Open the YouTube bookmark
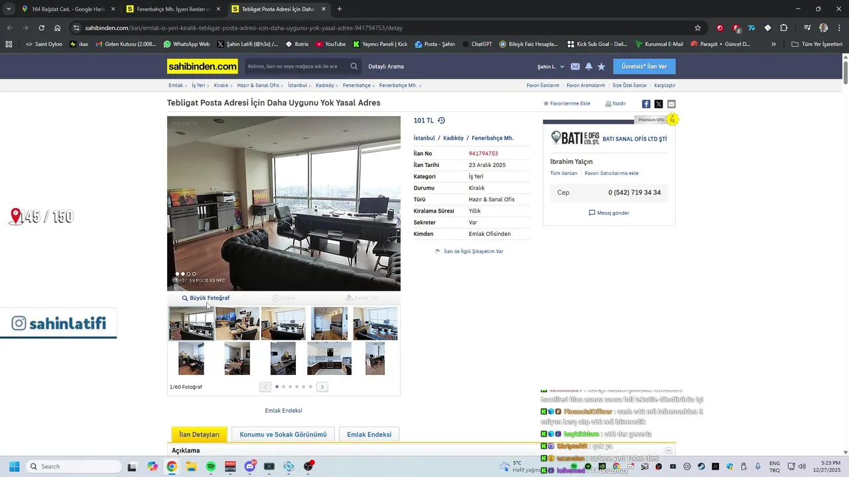 click(330, 44)
